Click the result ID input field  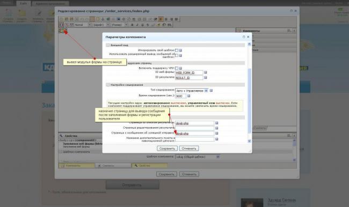pyautogui.click(x=189, y=78)
